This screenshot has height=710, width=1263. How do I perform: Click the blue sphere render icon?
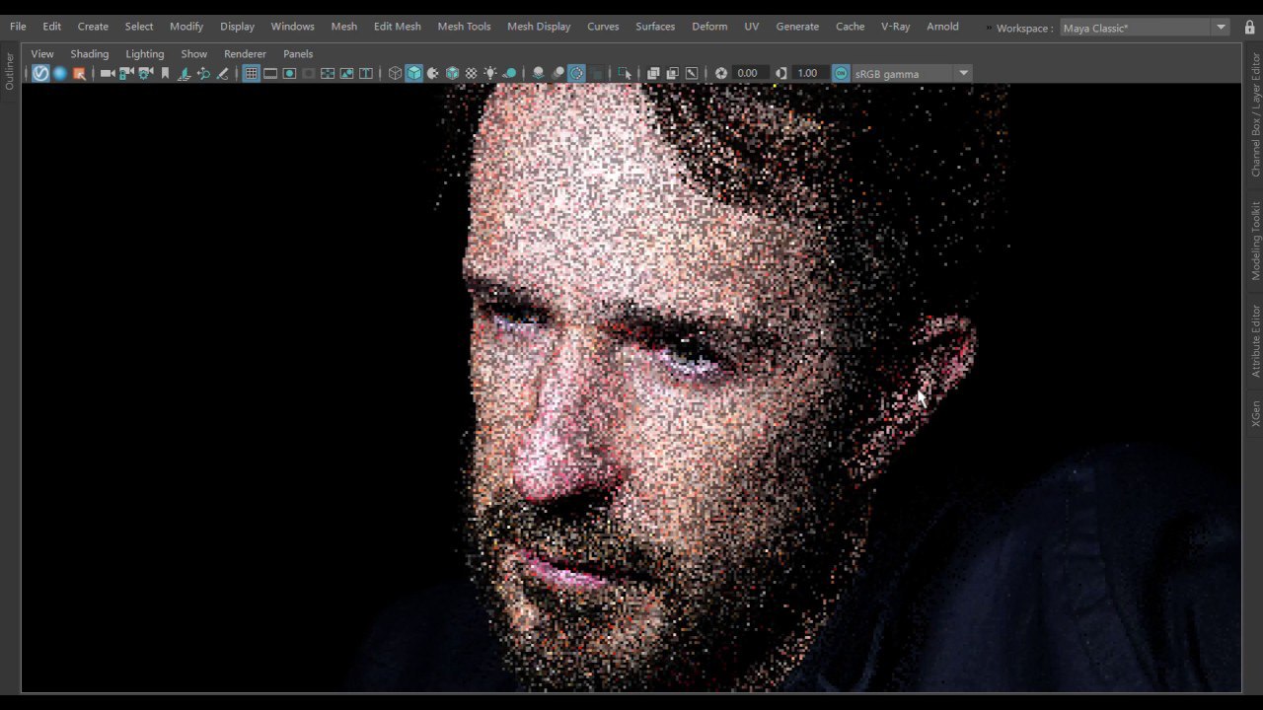59,73
